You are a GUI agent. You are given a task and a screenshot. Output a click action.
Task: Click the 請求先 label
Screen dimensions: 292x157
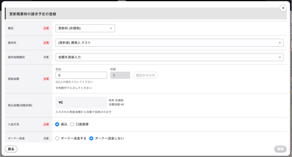[x=12, y=43]
